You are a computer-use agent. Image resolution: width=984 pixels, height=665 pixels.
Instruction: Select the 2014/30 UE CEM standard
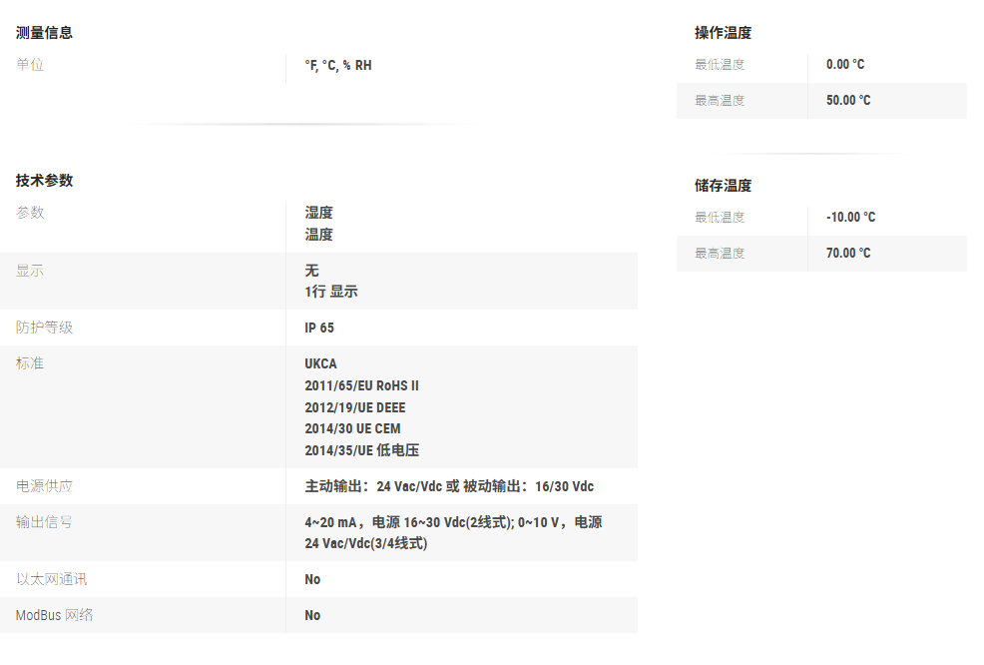point(352,428)
